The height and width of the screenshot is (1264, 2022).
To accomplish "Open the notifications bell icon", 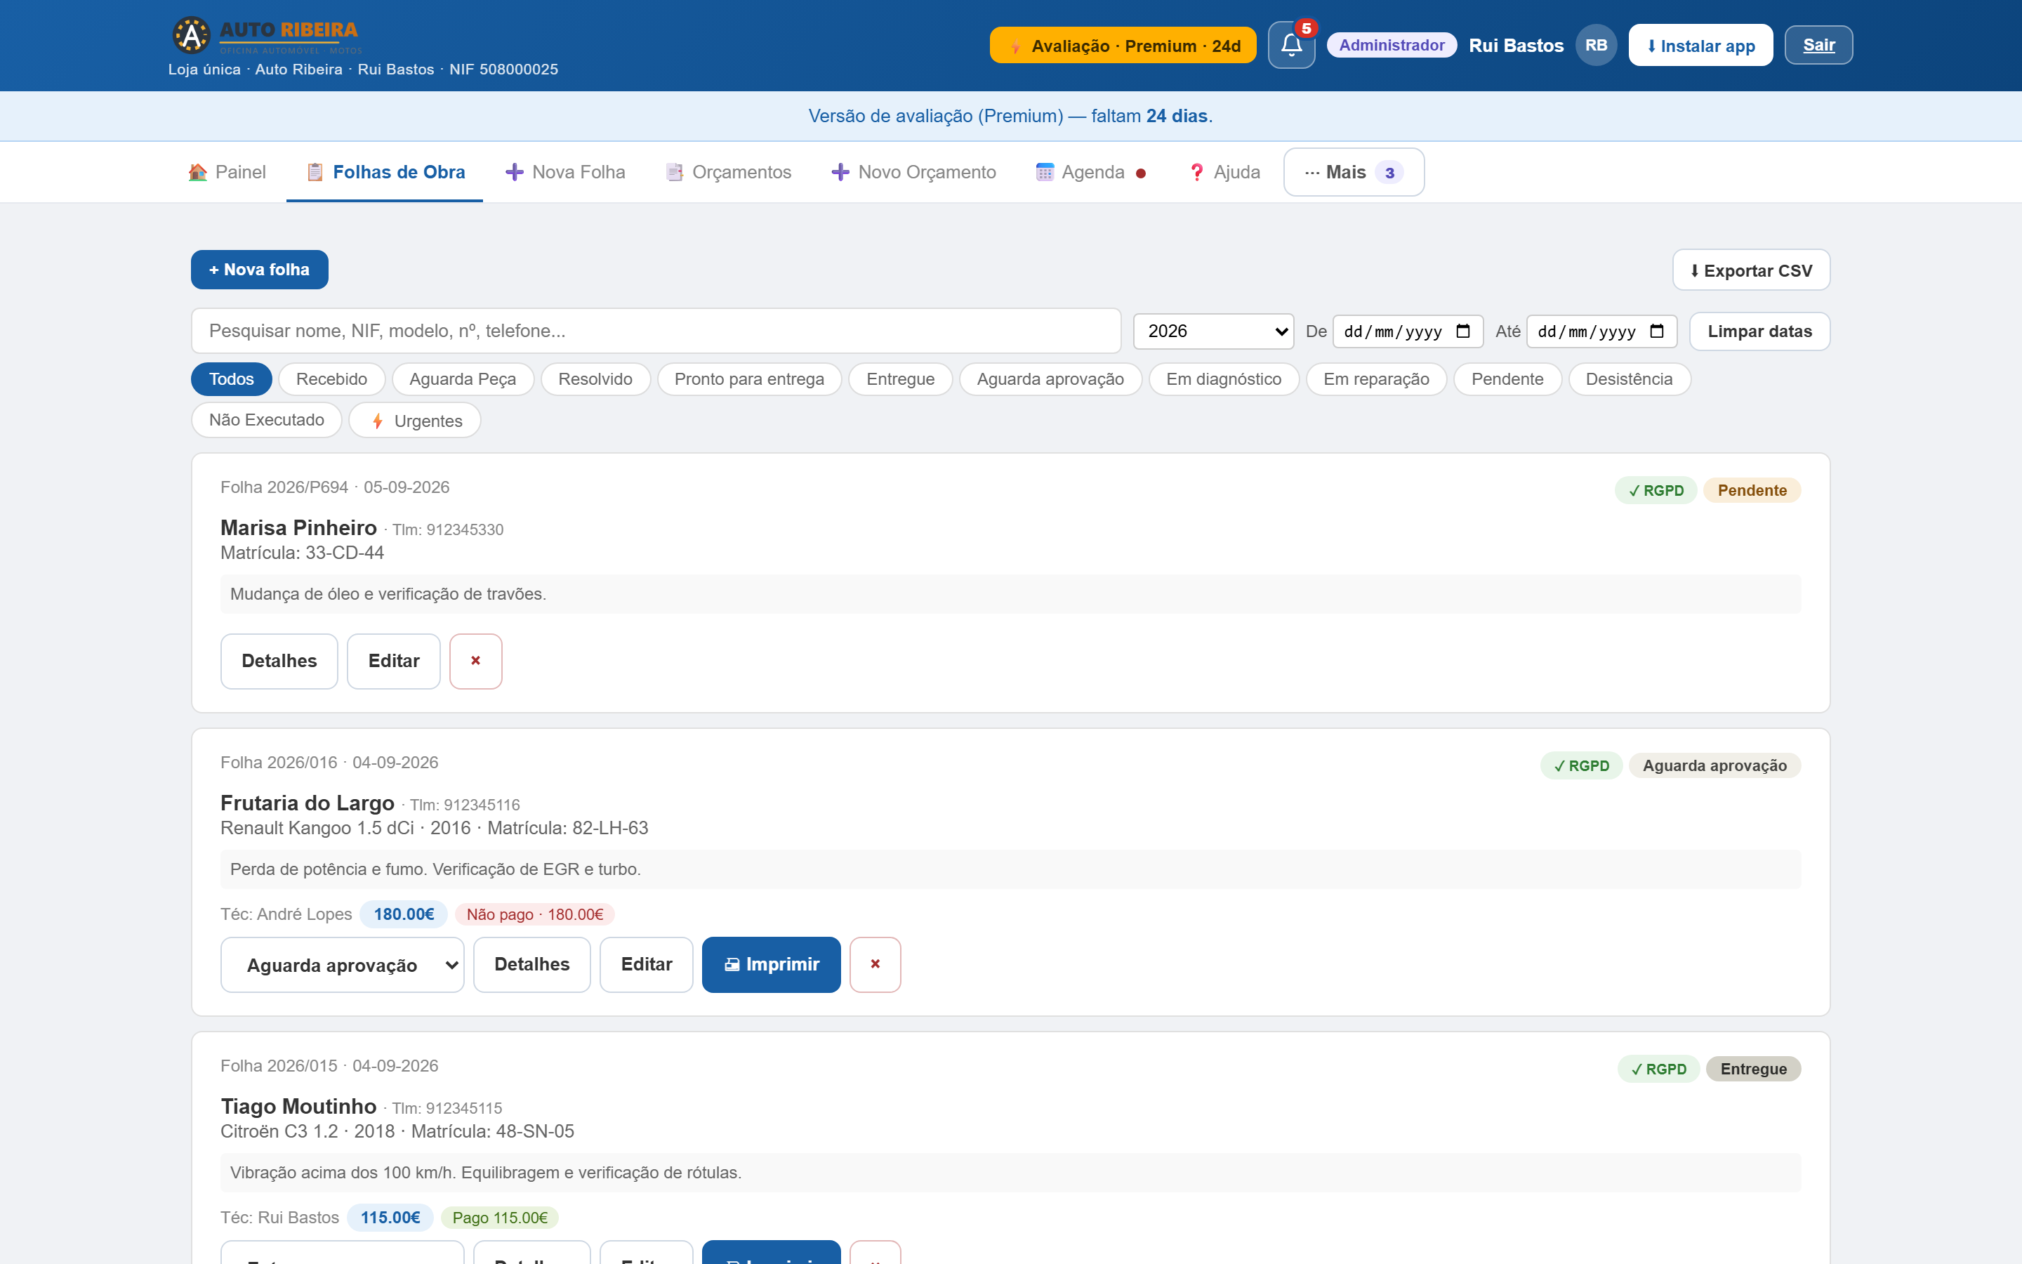I will (1291, 45).
